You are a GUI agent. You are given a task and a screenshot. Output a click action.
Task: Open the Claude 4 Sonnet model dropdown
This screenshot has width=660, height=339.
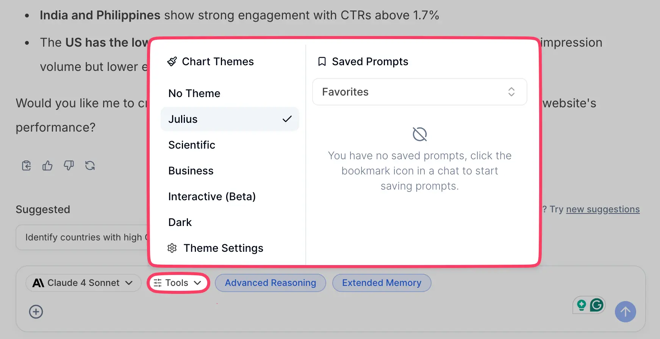click(x=83, y=283)
